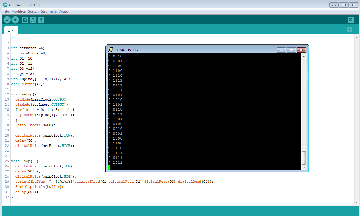
Task: Open the Aiuto menu
Action: pos(64,11)
